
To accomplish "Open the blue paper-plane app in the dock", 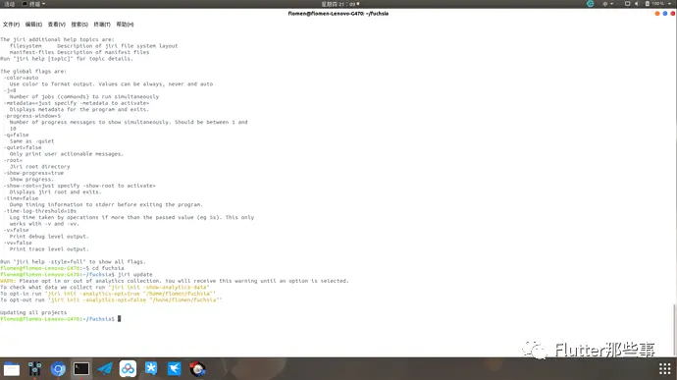I will [105, 369].
